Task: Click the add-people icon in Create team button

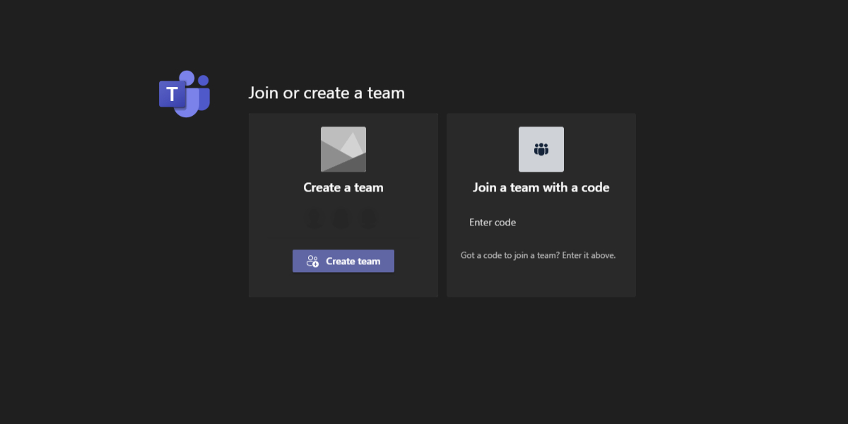Action: (x=312, y=261)
